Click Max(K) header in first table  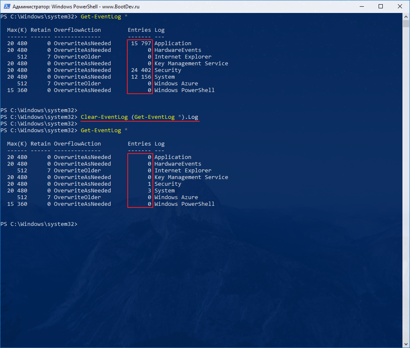coord(17,30)
